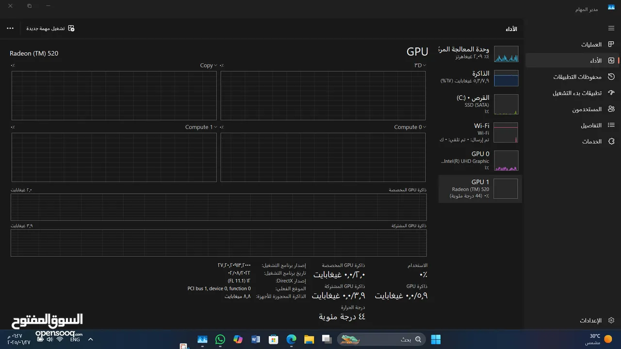
Task: Click the shared GPU memory graph
Action: (219, 243)
